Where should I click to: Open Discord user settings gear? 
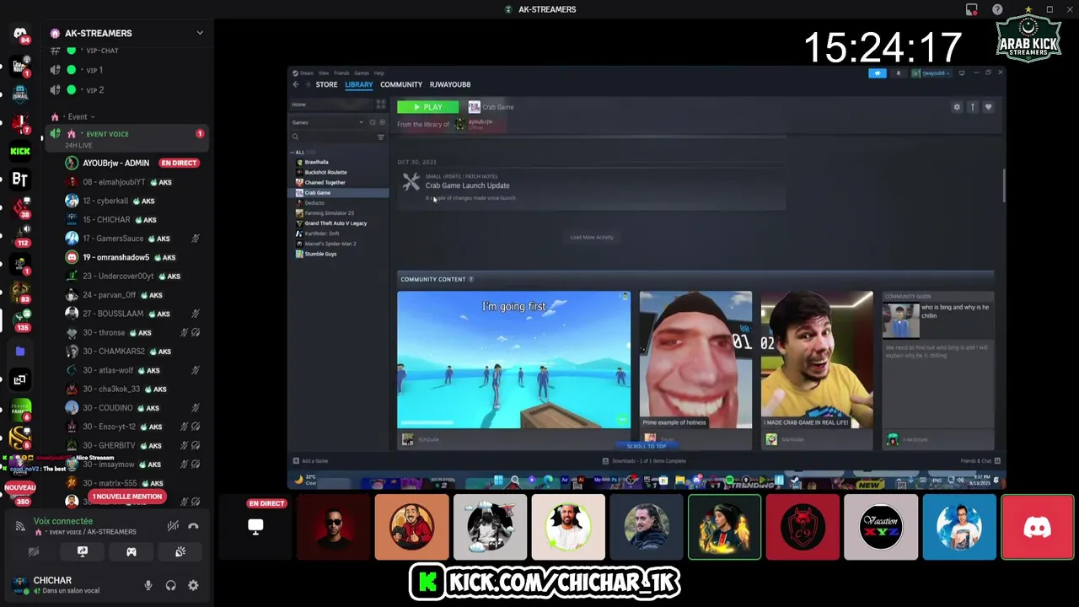click(x=193, y=585)
